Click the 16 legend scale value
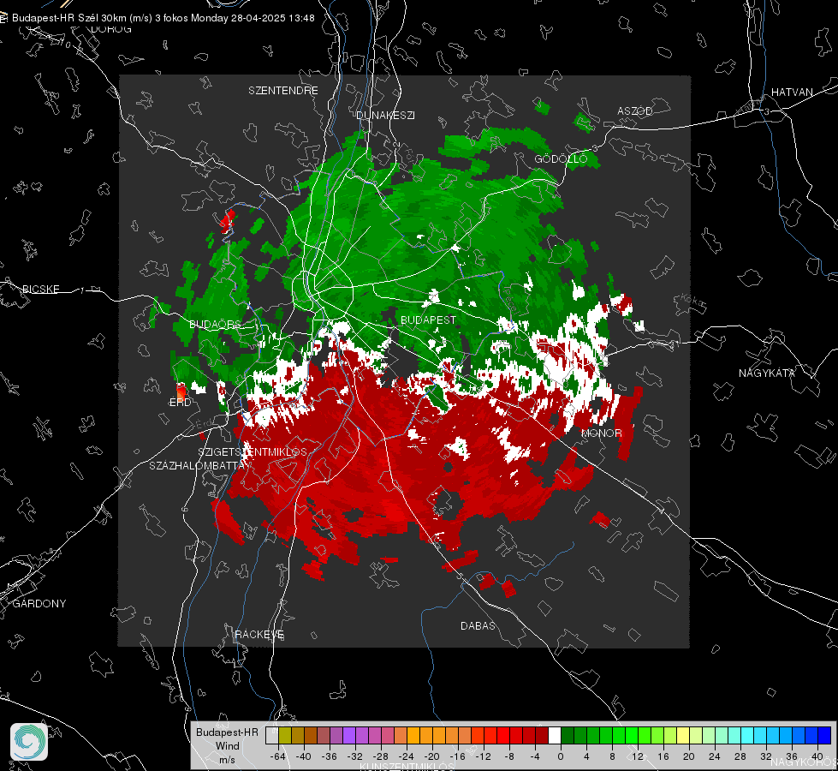 (663, 756)
